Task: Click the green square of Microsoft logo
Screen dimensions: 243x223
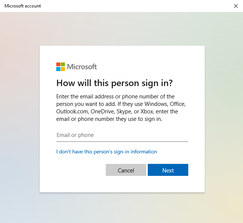Action: point(63,64)
